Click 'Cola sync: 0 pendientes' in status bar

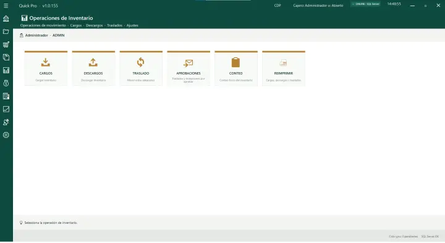tap(403, 236)
